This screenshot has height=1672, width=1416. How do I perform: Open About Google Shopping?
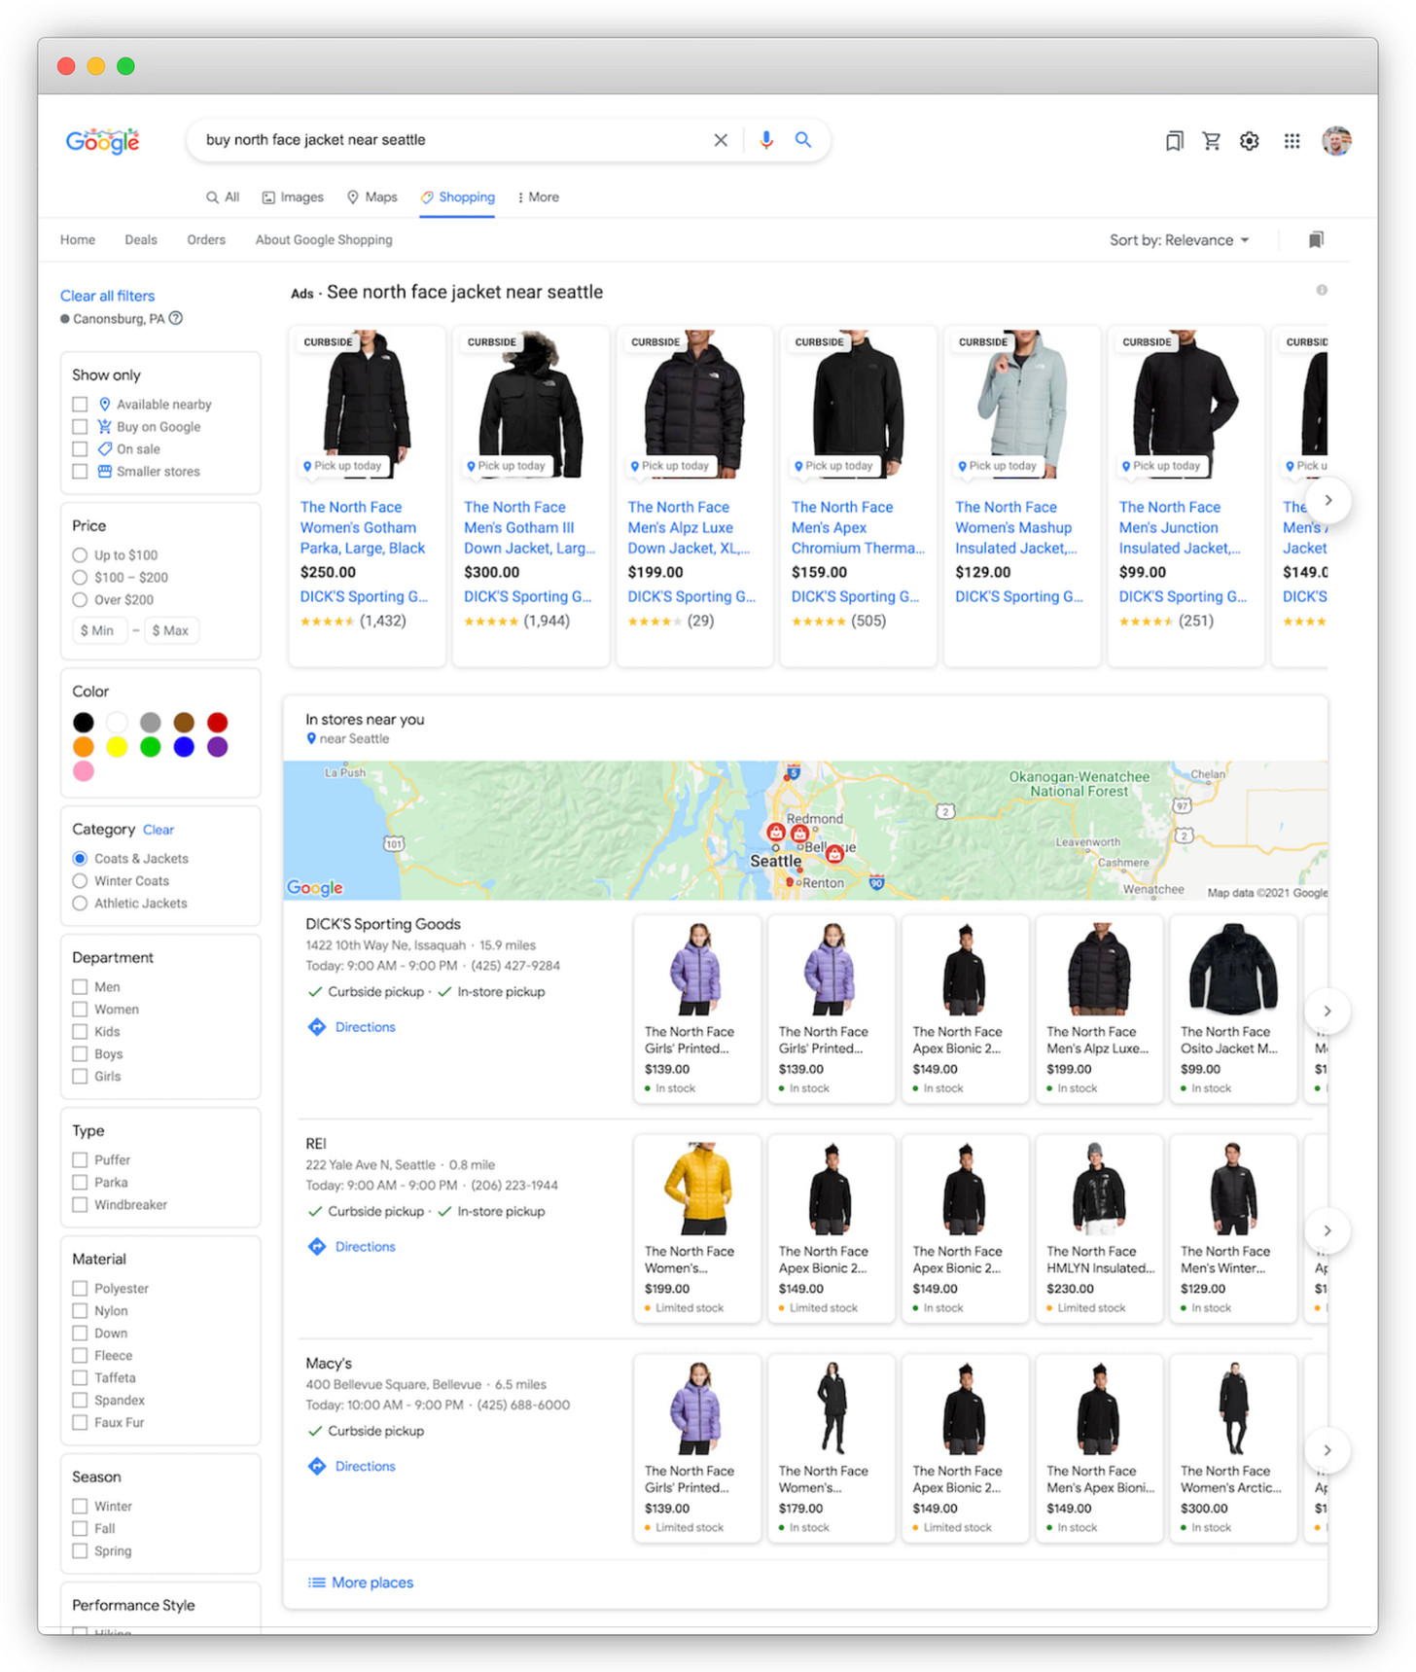324,239
